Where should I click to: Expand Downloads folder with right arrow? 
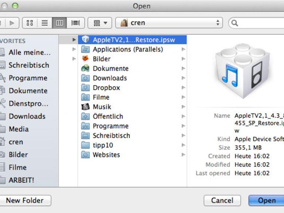(183, 78)
